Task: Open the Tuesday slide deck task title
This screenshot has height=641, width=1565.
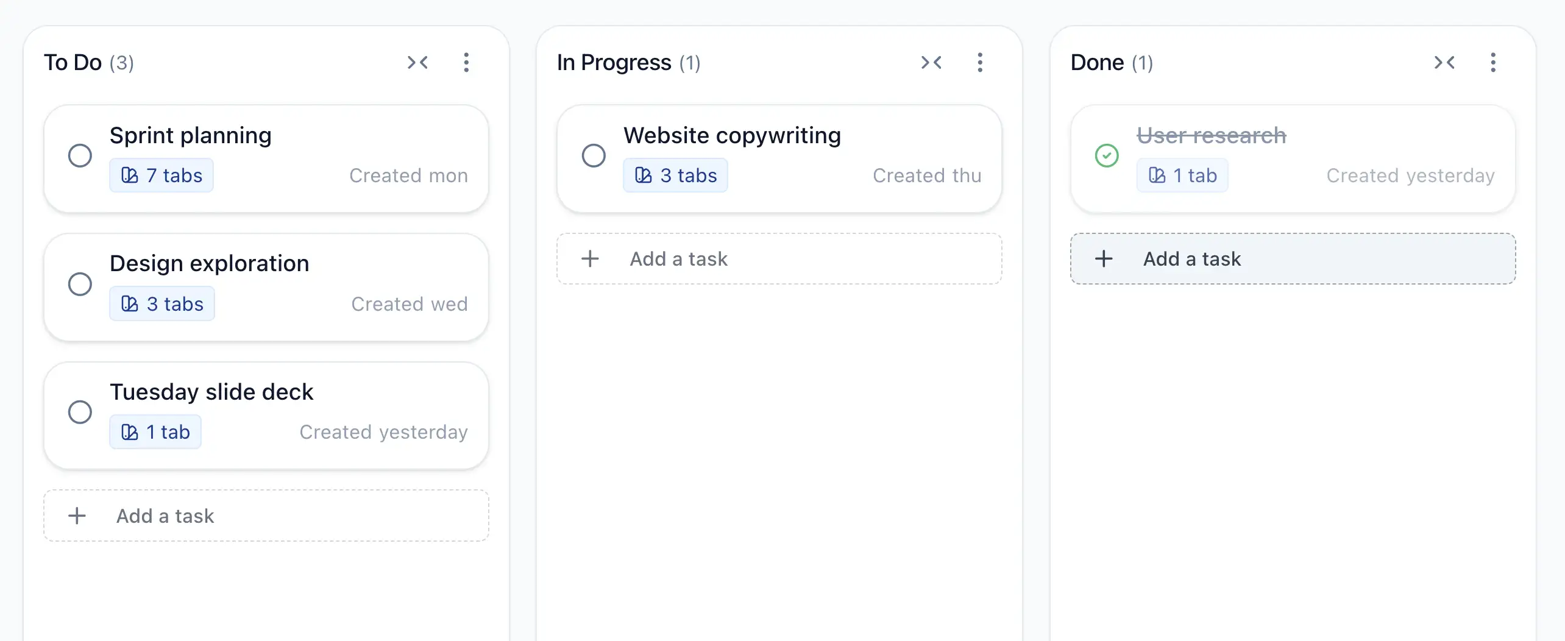Action: tap(211, 392)
